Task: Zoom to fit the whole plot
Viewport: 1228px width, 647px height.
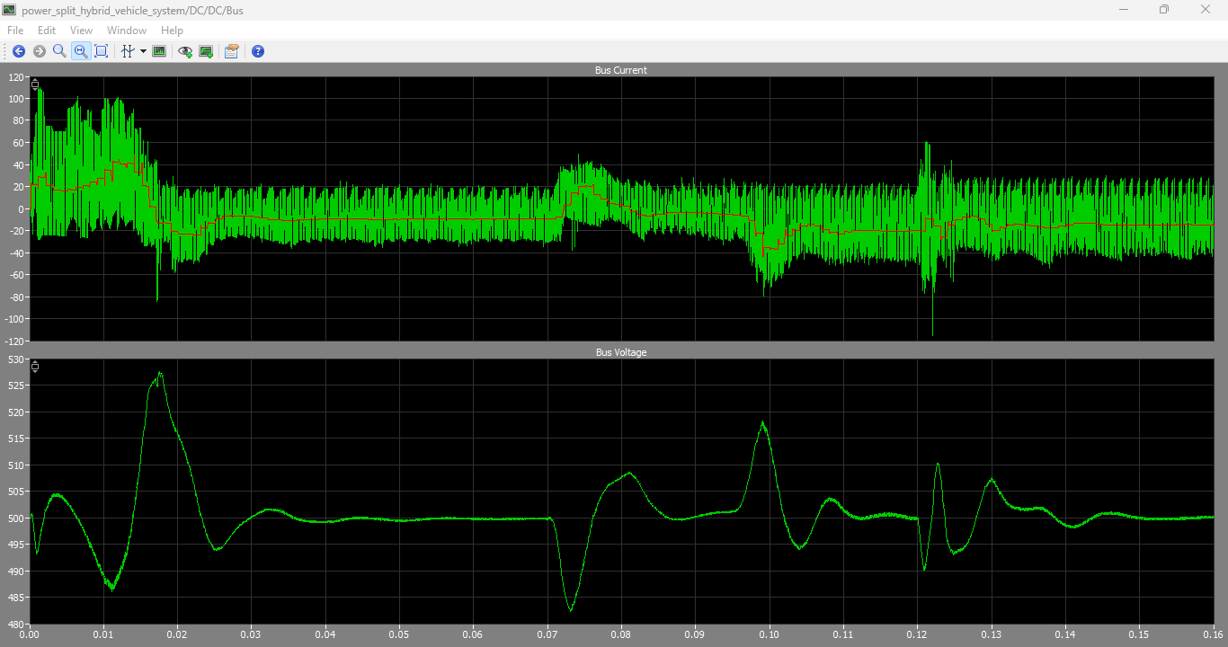Action: [x=102, y=51]
